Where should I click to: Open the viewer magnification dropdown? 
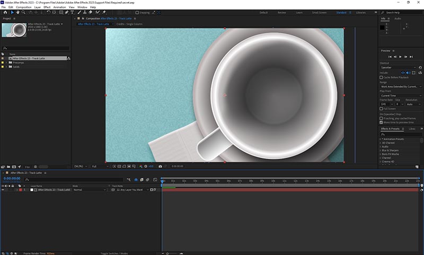[x=79, y=166]
